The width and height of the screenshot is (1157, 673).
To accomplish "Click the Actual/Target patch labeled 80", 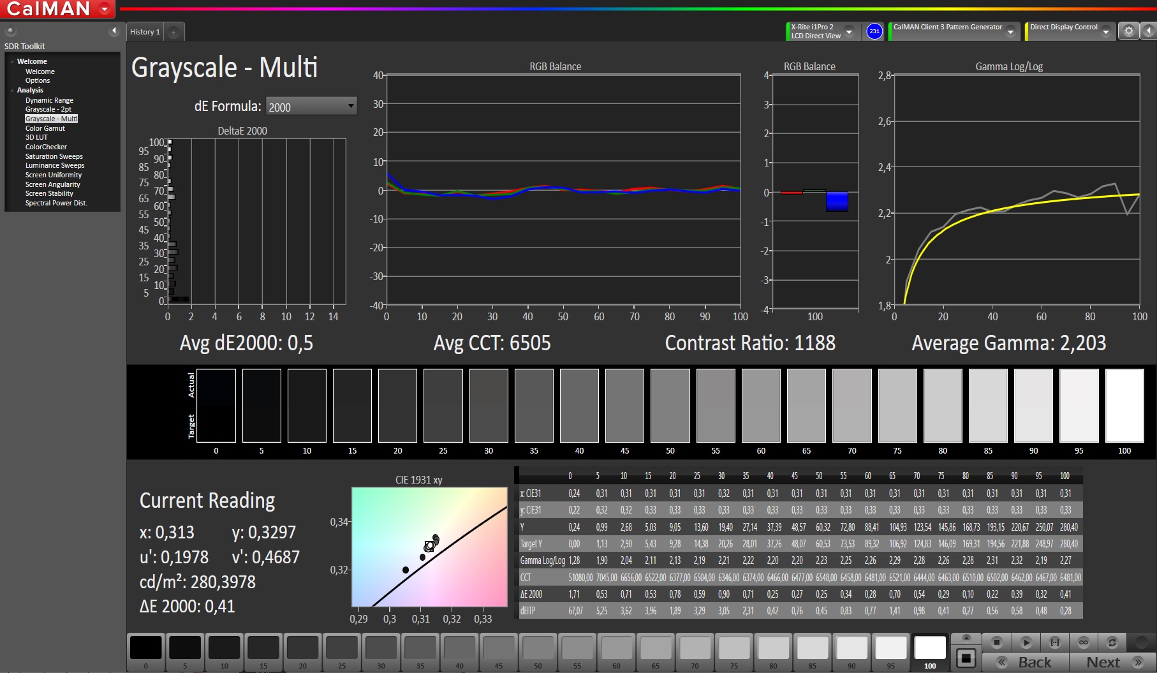I will [x=943, y=406].
